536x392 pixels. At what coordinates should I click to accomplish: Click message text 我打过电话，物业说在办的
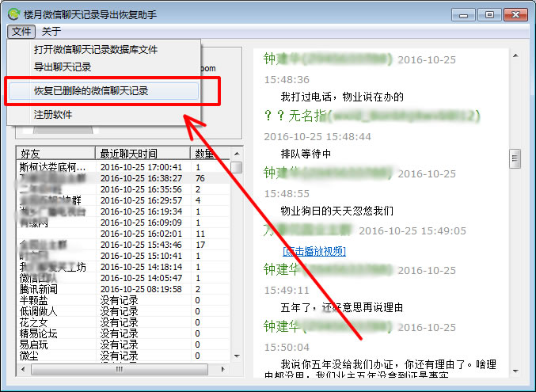coord(342,97)
